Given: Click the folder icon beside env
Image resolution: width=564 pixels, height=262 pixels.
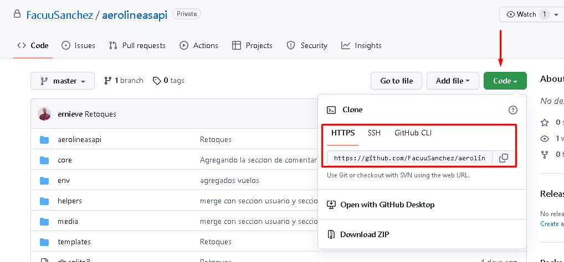Looking at the screenshot, I should 44,181.
